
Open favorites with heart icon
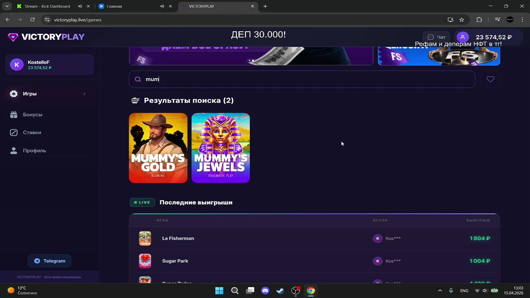pyautogui.click(x=490, y=79)
